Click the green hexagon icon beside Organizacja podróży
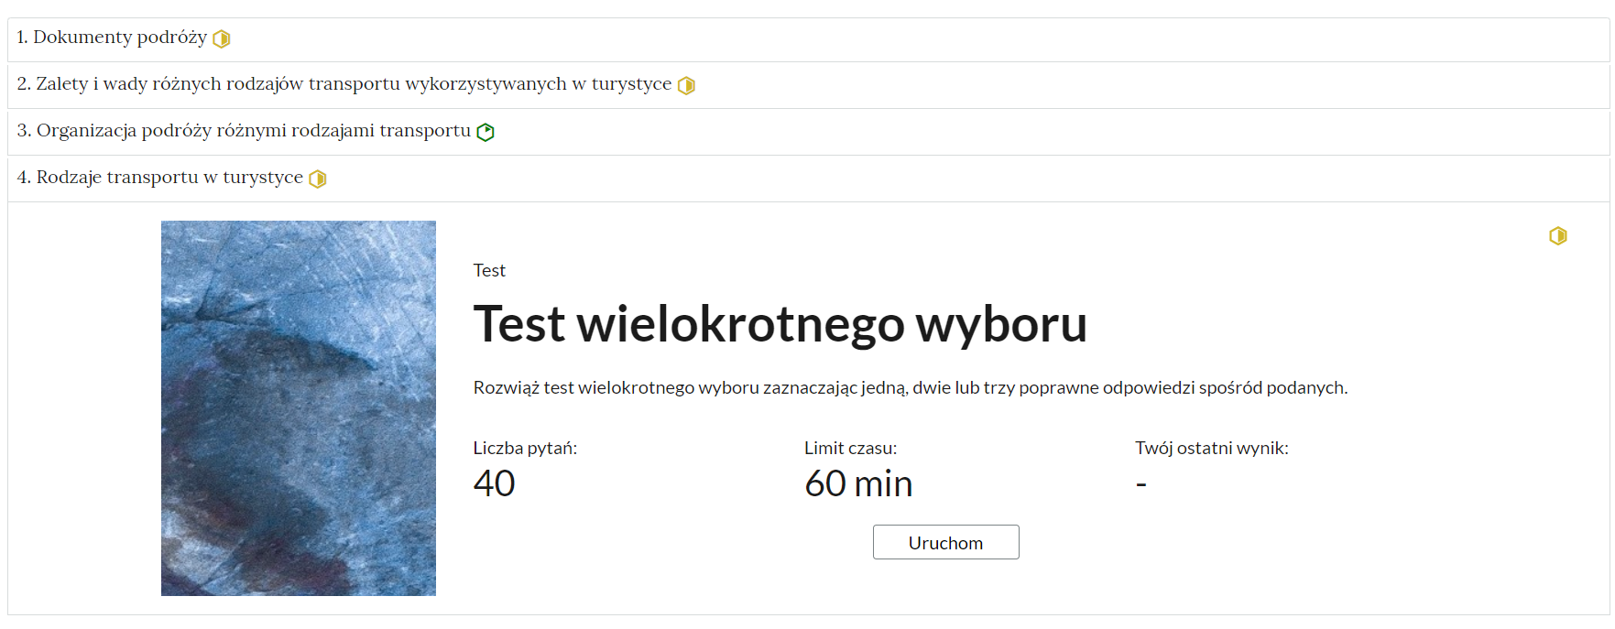Viewport: 1615px width, 629px height. pyautogui.click(x=486, y=132)
